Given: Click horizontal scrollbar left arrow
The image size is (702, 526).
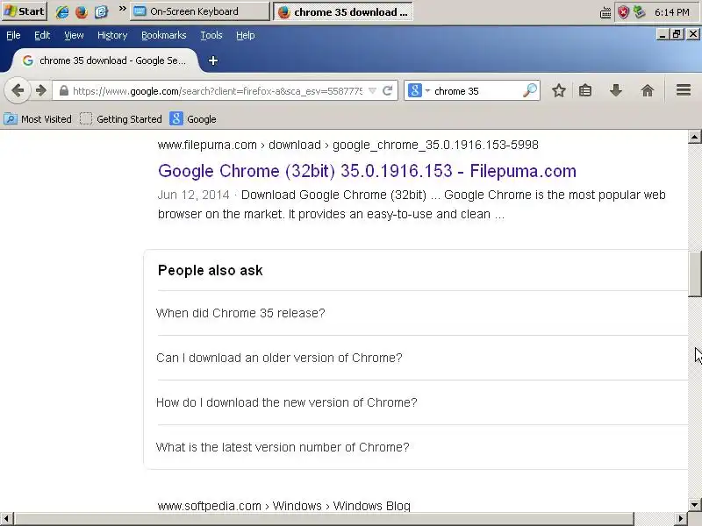Looking at the screenshot, I should coord(6,519).
